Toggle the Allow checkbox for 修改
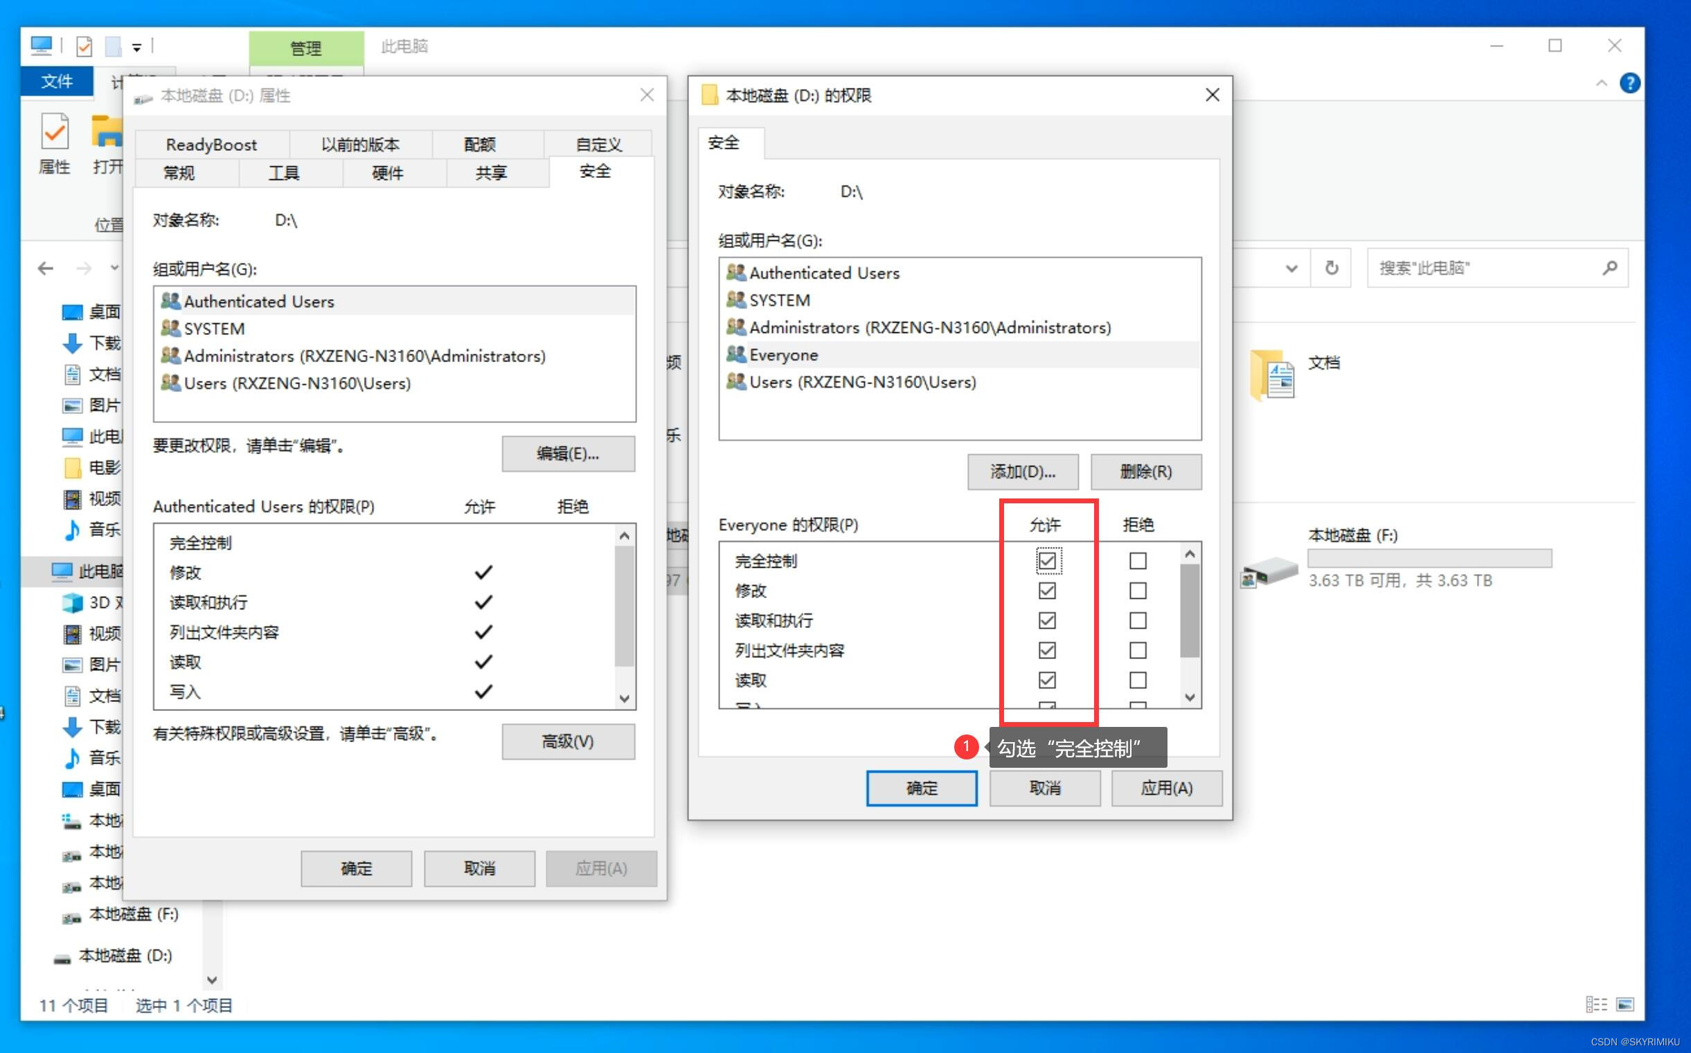This screenshot has height=1053, width=1691. (1046, 591)
